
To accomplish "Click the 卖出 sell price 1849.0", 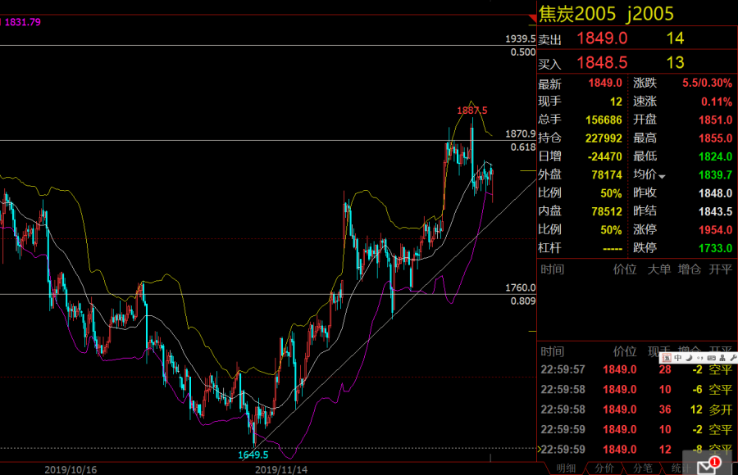I will [602, 38].
